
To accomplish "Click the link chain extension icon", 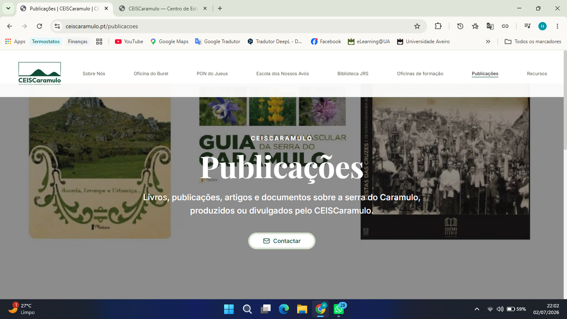I will 505,26.
